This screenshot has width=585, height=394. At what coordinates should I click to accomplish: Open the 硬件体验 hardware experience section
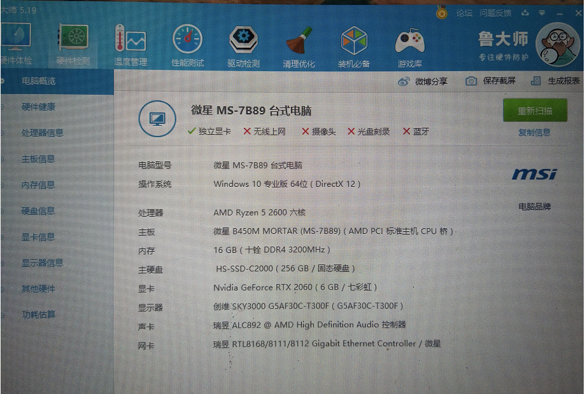[x=16, y=44]
